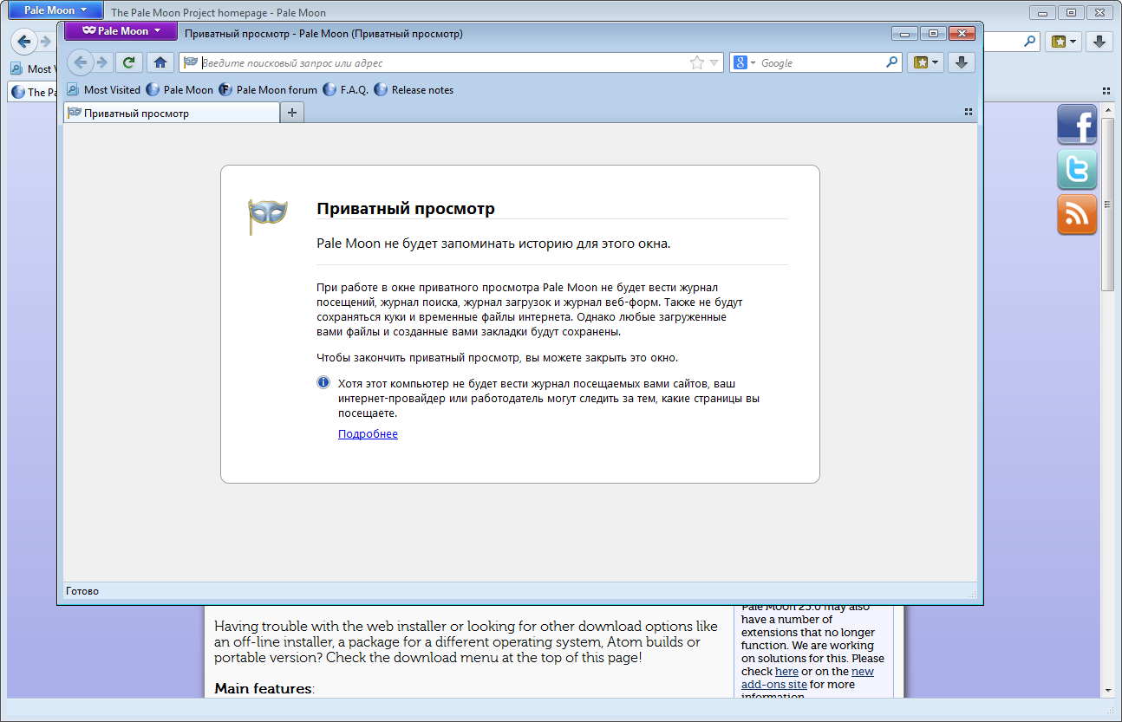Open the Release notes bookmark

tap(414, 89)
